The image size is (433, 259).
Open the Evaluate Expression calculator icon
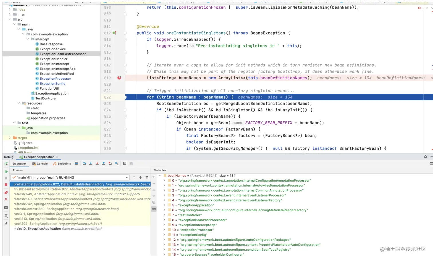tap(125, 164)
